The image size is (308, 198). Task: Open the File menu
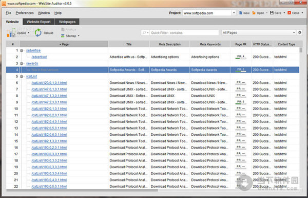[8, 13]
